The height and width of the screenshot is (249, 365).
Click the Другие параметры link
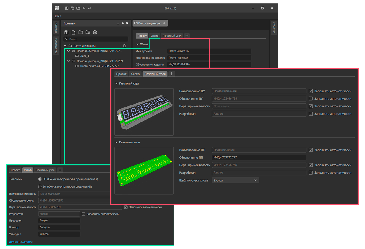[x=21, y=241]
